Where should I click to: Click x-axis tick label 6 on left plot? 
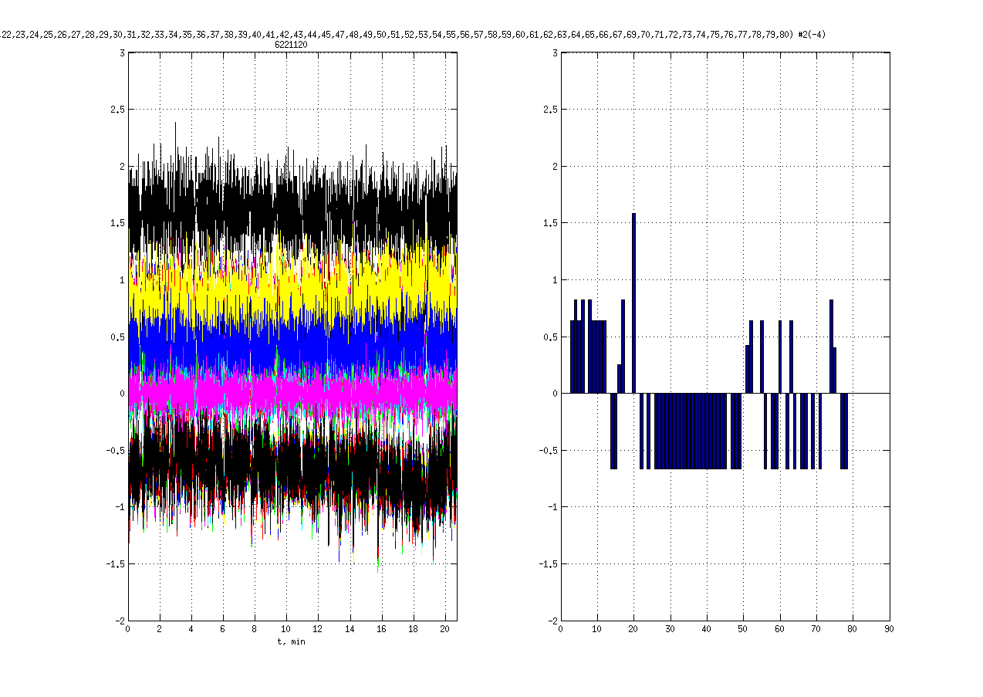(x=223, y=629)
